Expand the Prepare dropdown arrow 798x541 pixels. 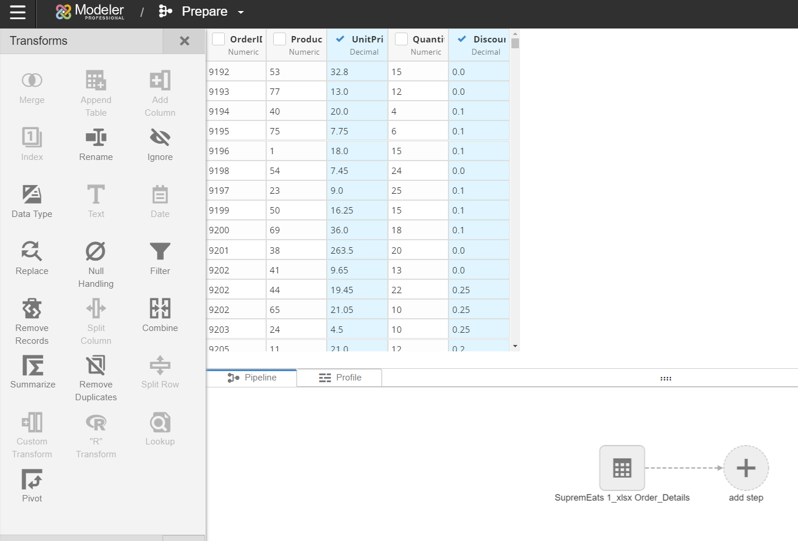[x=241, y=12]
